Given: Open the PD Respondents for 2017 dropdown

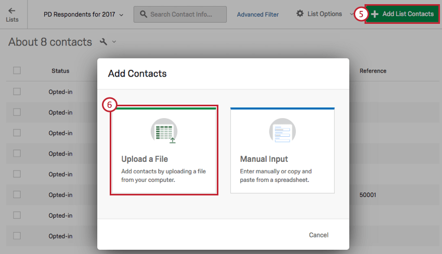Looking at the screenshot, I should tap(83, 15).
